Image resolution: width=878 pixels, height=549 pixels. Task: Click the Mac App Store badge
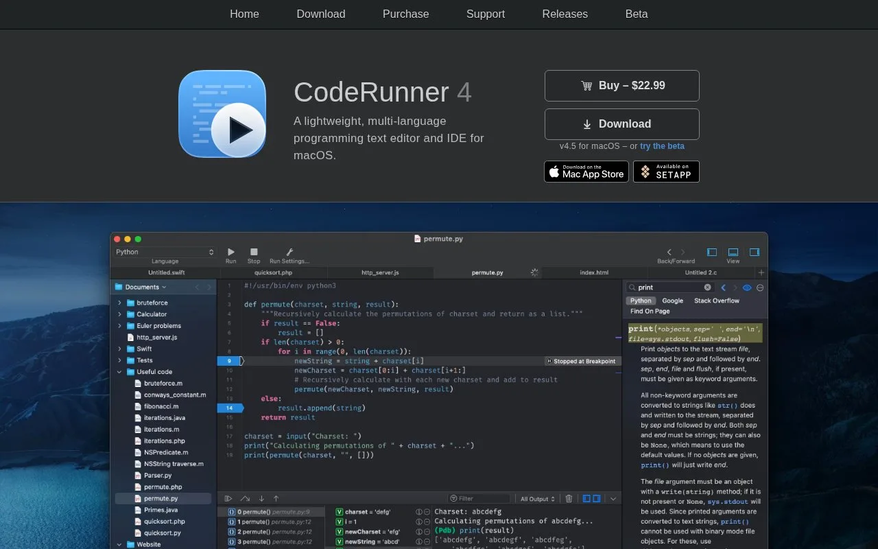tap(586, 172)
